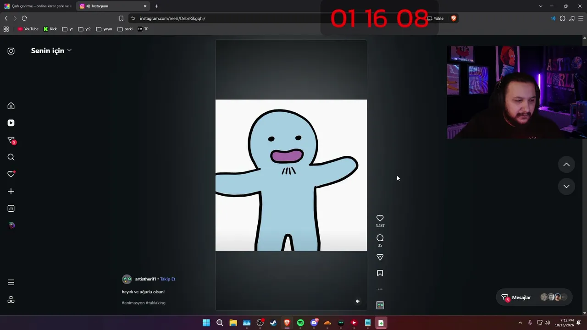
Task: Open the tab search dropdown chevron
Action: pos(541,6)
